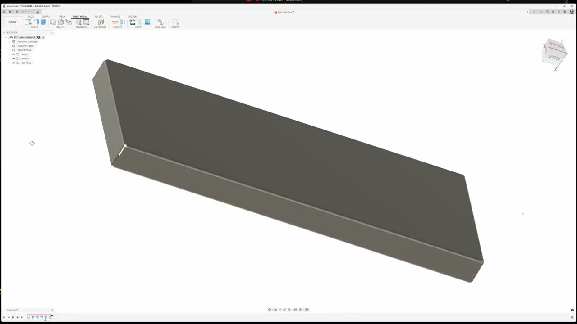This screenshot has width=577, height=324.
Task: Click the middle Modify group tool icon
Action: coord(61,22)
